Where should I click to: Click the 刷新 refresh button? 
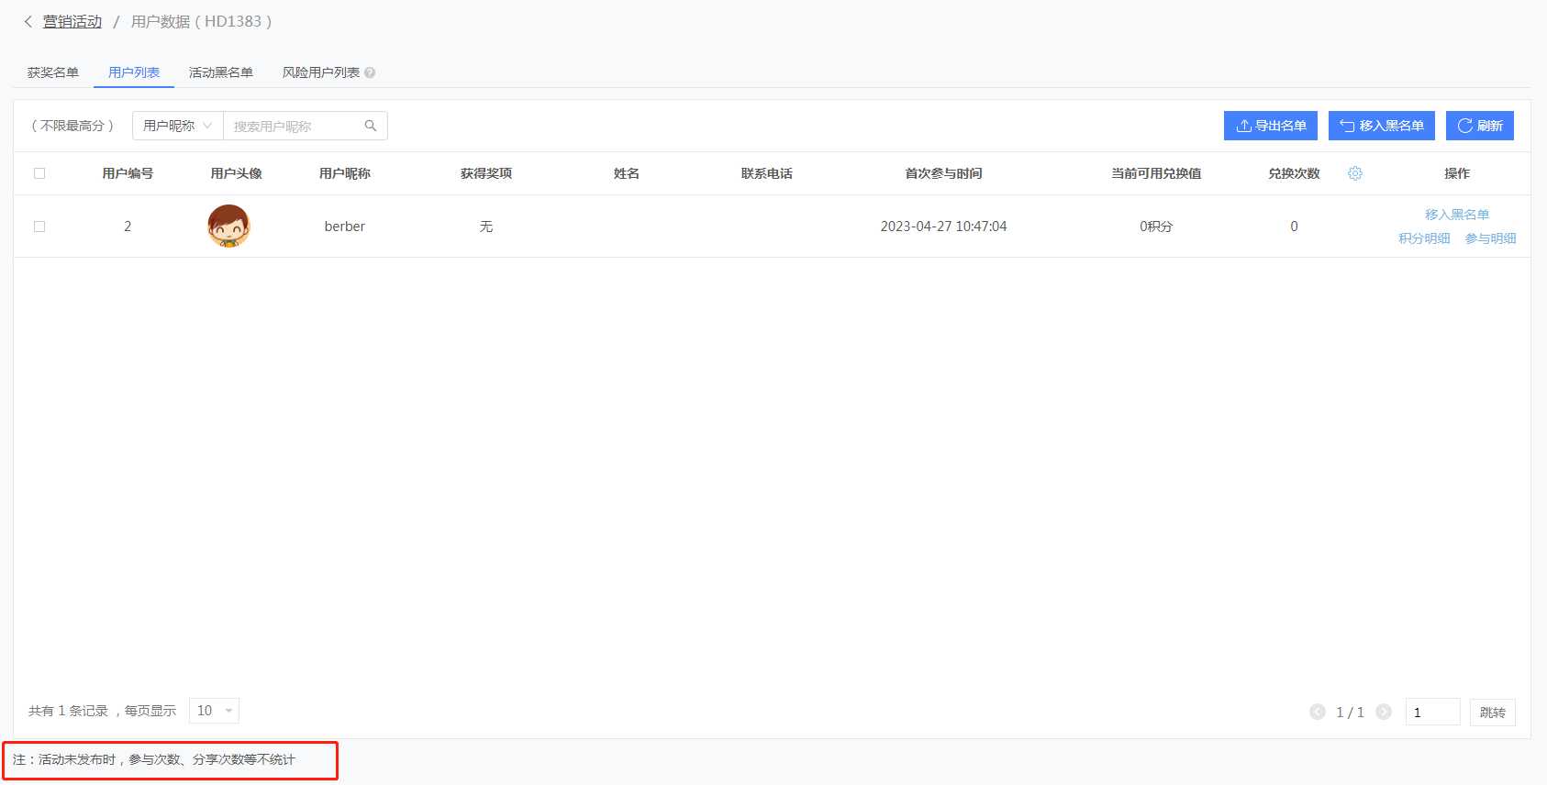tap(1480, 126)
